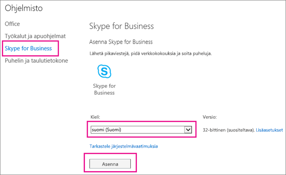286x175 pixels.
Task: Click the 'Versio:' label
Action: pyautogui.click(x=210, y=117)
